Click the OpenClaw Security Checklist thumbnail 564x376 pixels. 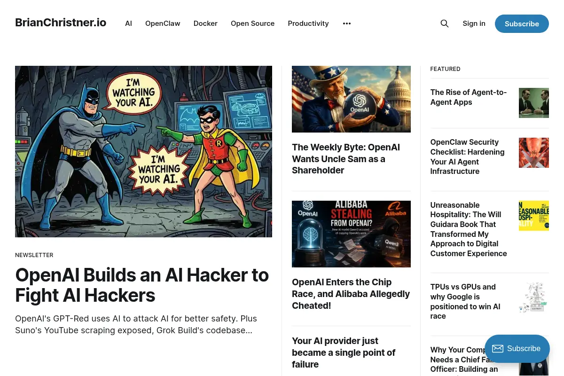click(x=534, y=153)
